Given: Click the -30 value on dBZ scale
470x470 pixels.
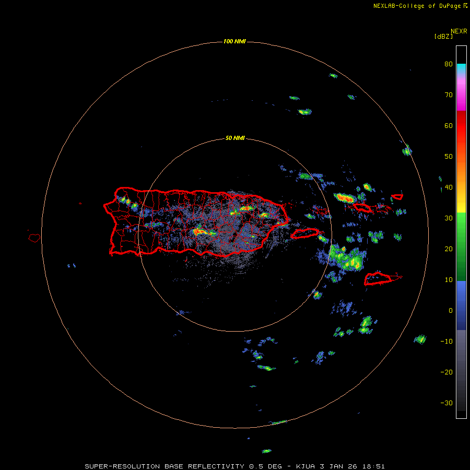Looking at the screenshot, I should tap(446, 403).
